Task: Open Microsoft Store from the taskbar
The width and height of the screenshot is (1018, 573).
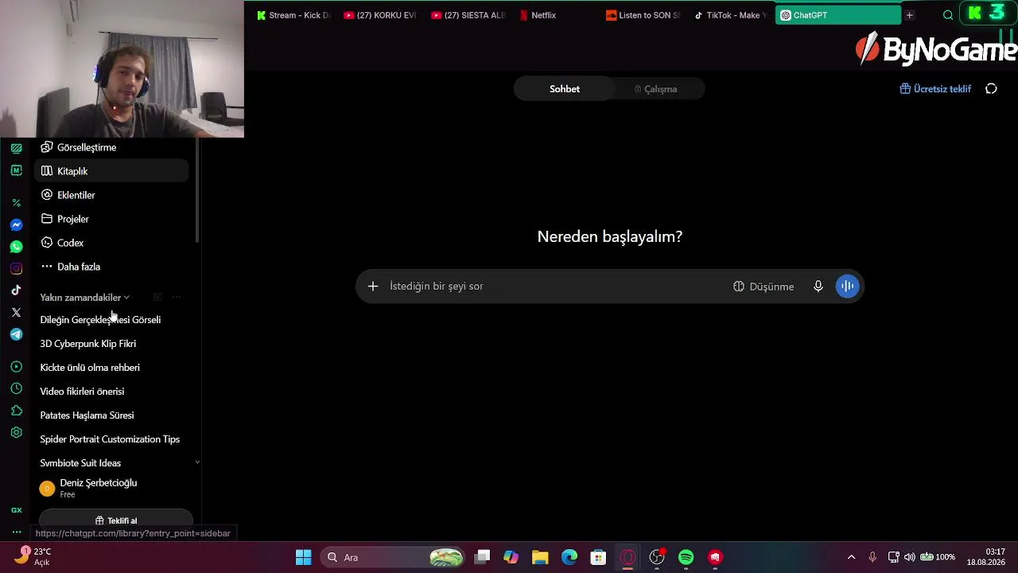Action: 598,557
